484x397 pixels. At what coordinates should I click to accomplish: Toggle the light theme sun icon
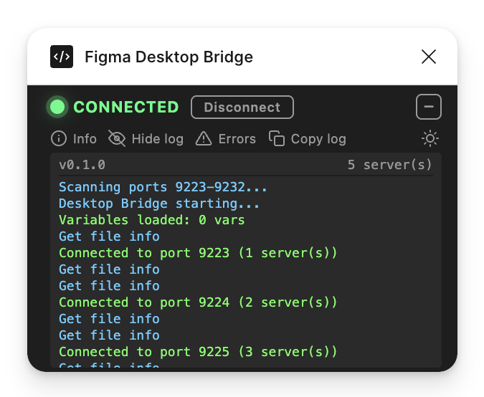coord(430,138)
